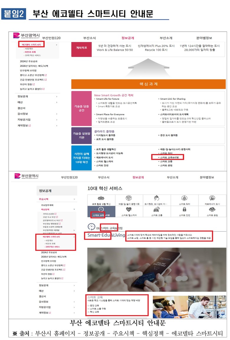Open the padlock 스마트 안전 icon
The image size is (230, 340).
pos(184,209)
